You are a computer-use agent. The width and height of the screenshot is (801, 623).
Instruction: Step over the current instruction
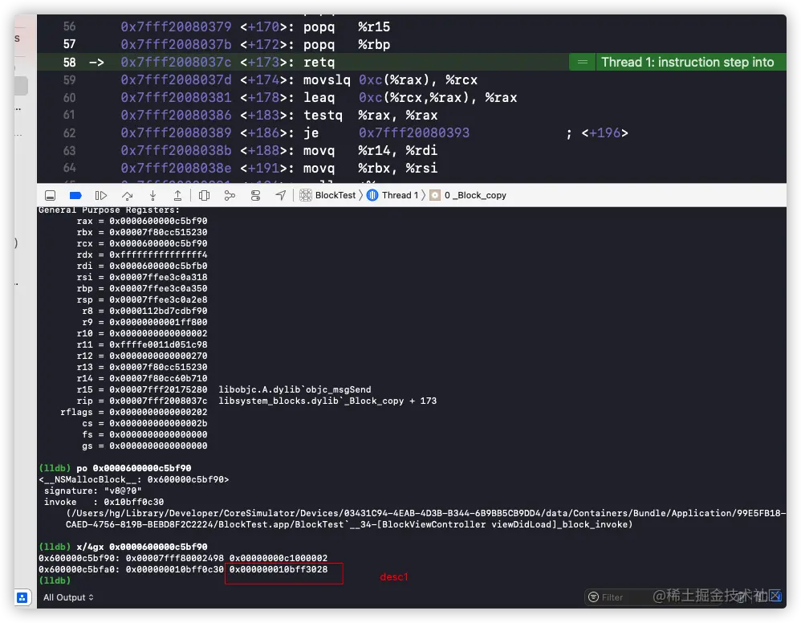pyautogui.click(x=127, y=195)
